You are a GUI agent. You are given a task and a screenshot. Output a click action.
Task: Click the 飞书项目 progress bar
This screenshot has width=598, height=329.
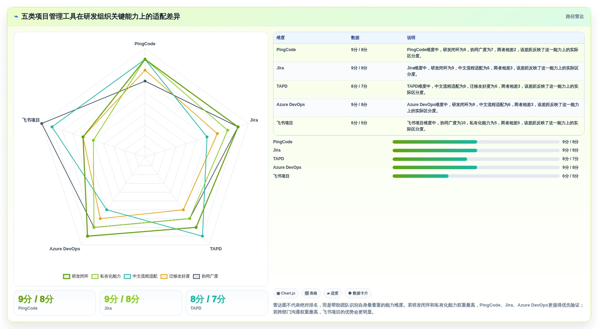pos(476,176)
